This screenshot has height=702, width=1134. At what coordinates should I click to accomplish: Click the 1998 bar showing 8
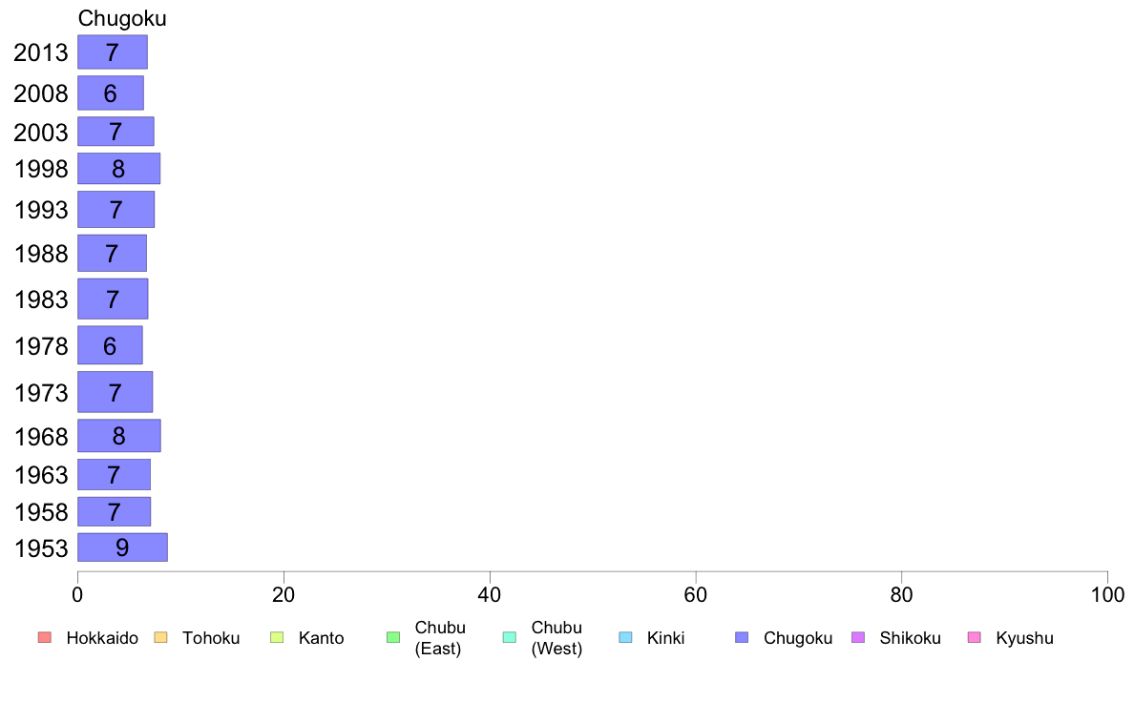119,169
